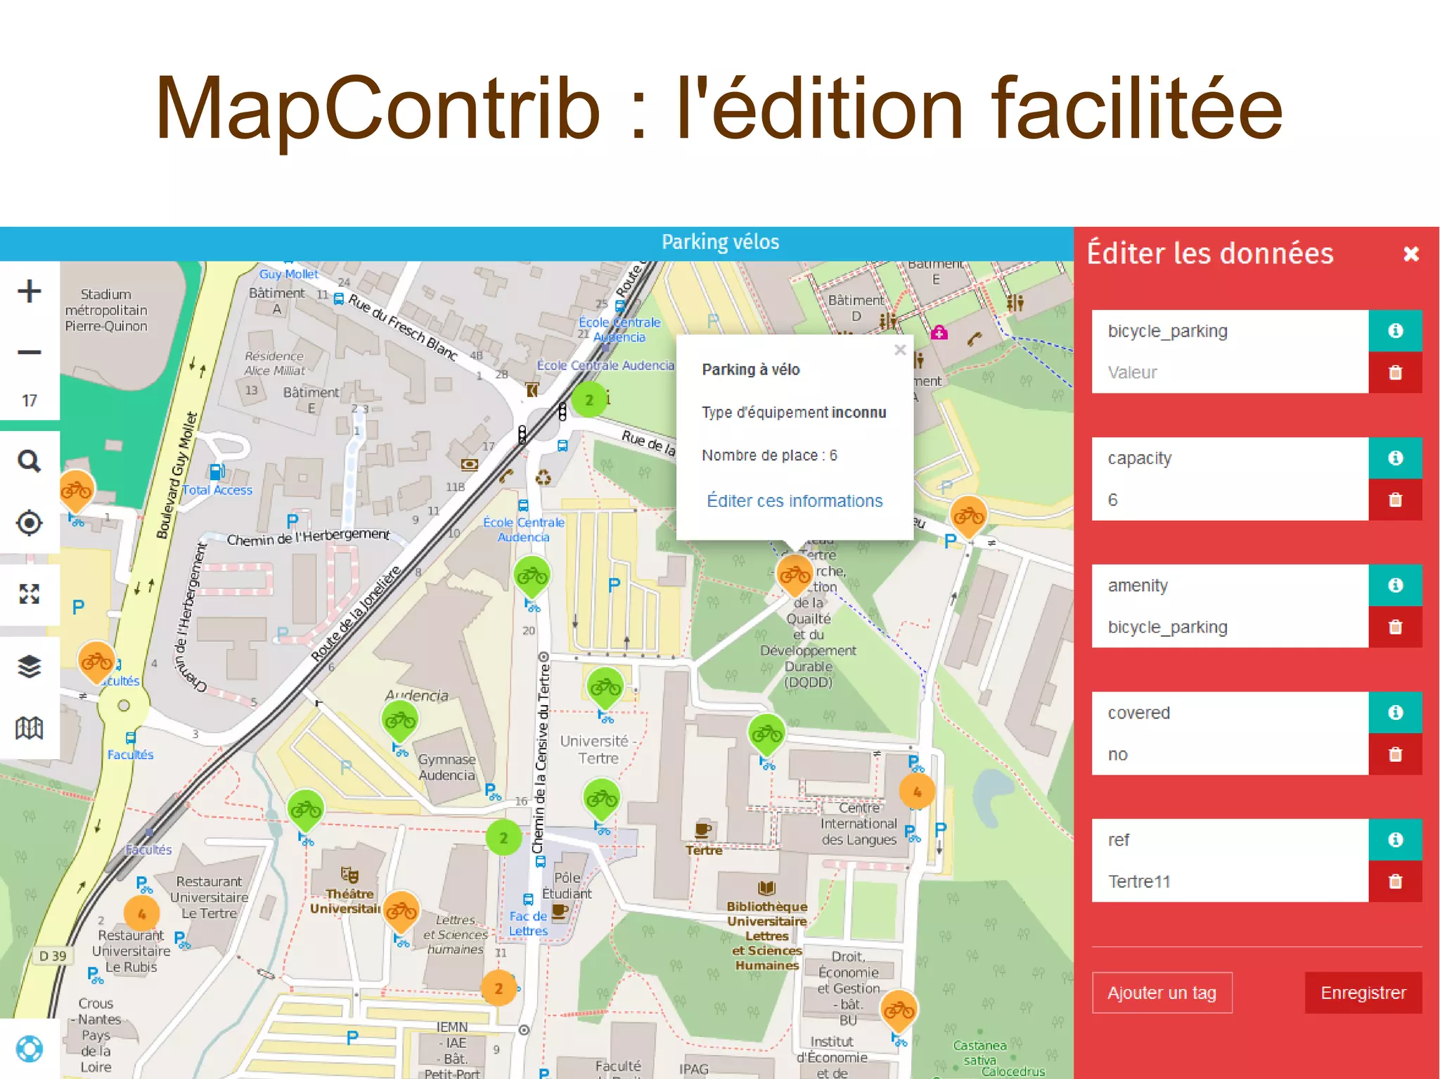Show info for bicycle_parking tag

[1395, 331]
